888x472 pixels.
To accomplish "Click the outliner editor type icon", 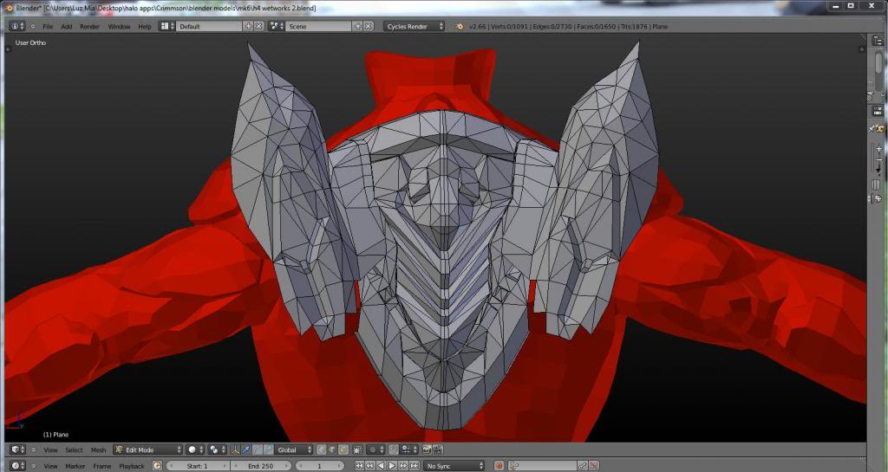I will coord(878,40).
